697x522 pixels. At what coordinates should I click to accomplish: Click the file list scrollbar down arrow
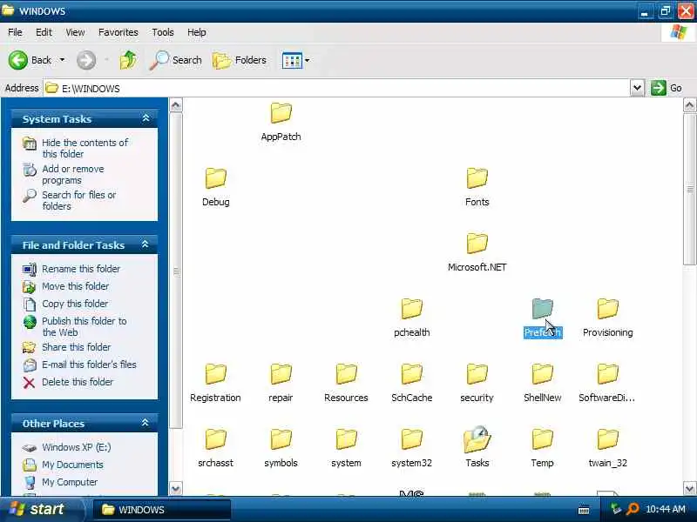pyautogui.click(x=689, y=489)
